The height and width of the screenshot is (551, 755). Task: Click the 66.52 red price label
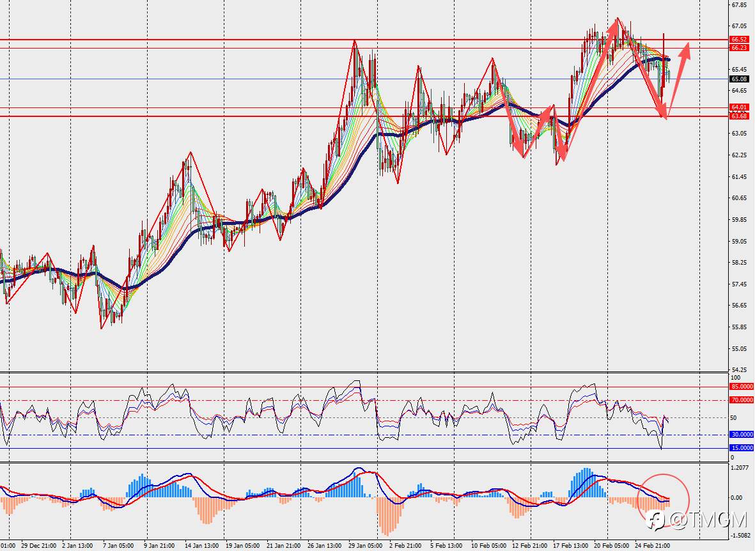click(x=739, y=40)
